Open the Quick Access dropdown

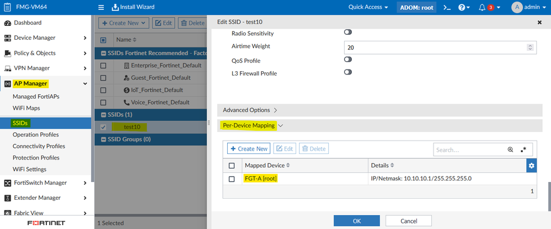point(368,7)
